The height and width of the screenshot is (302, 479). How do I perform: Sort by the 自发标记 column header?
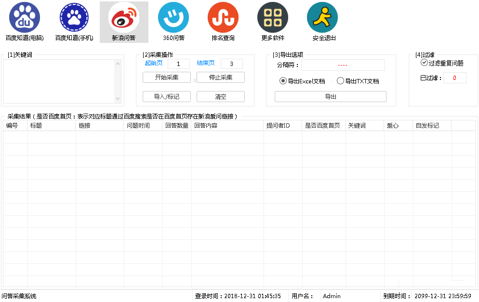pyautogui.click(x=432, y=126)
